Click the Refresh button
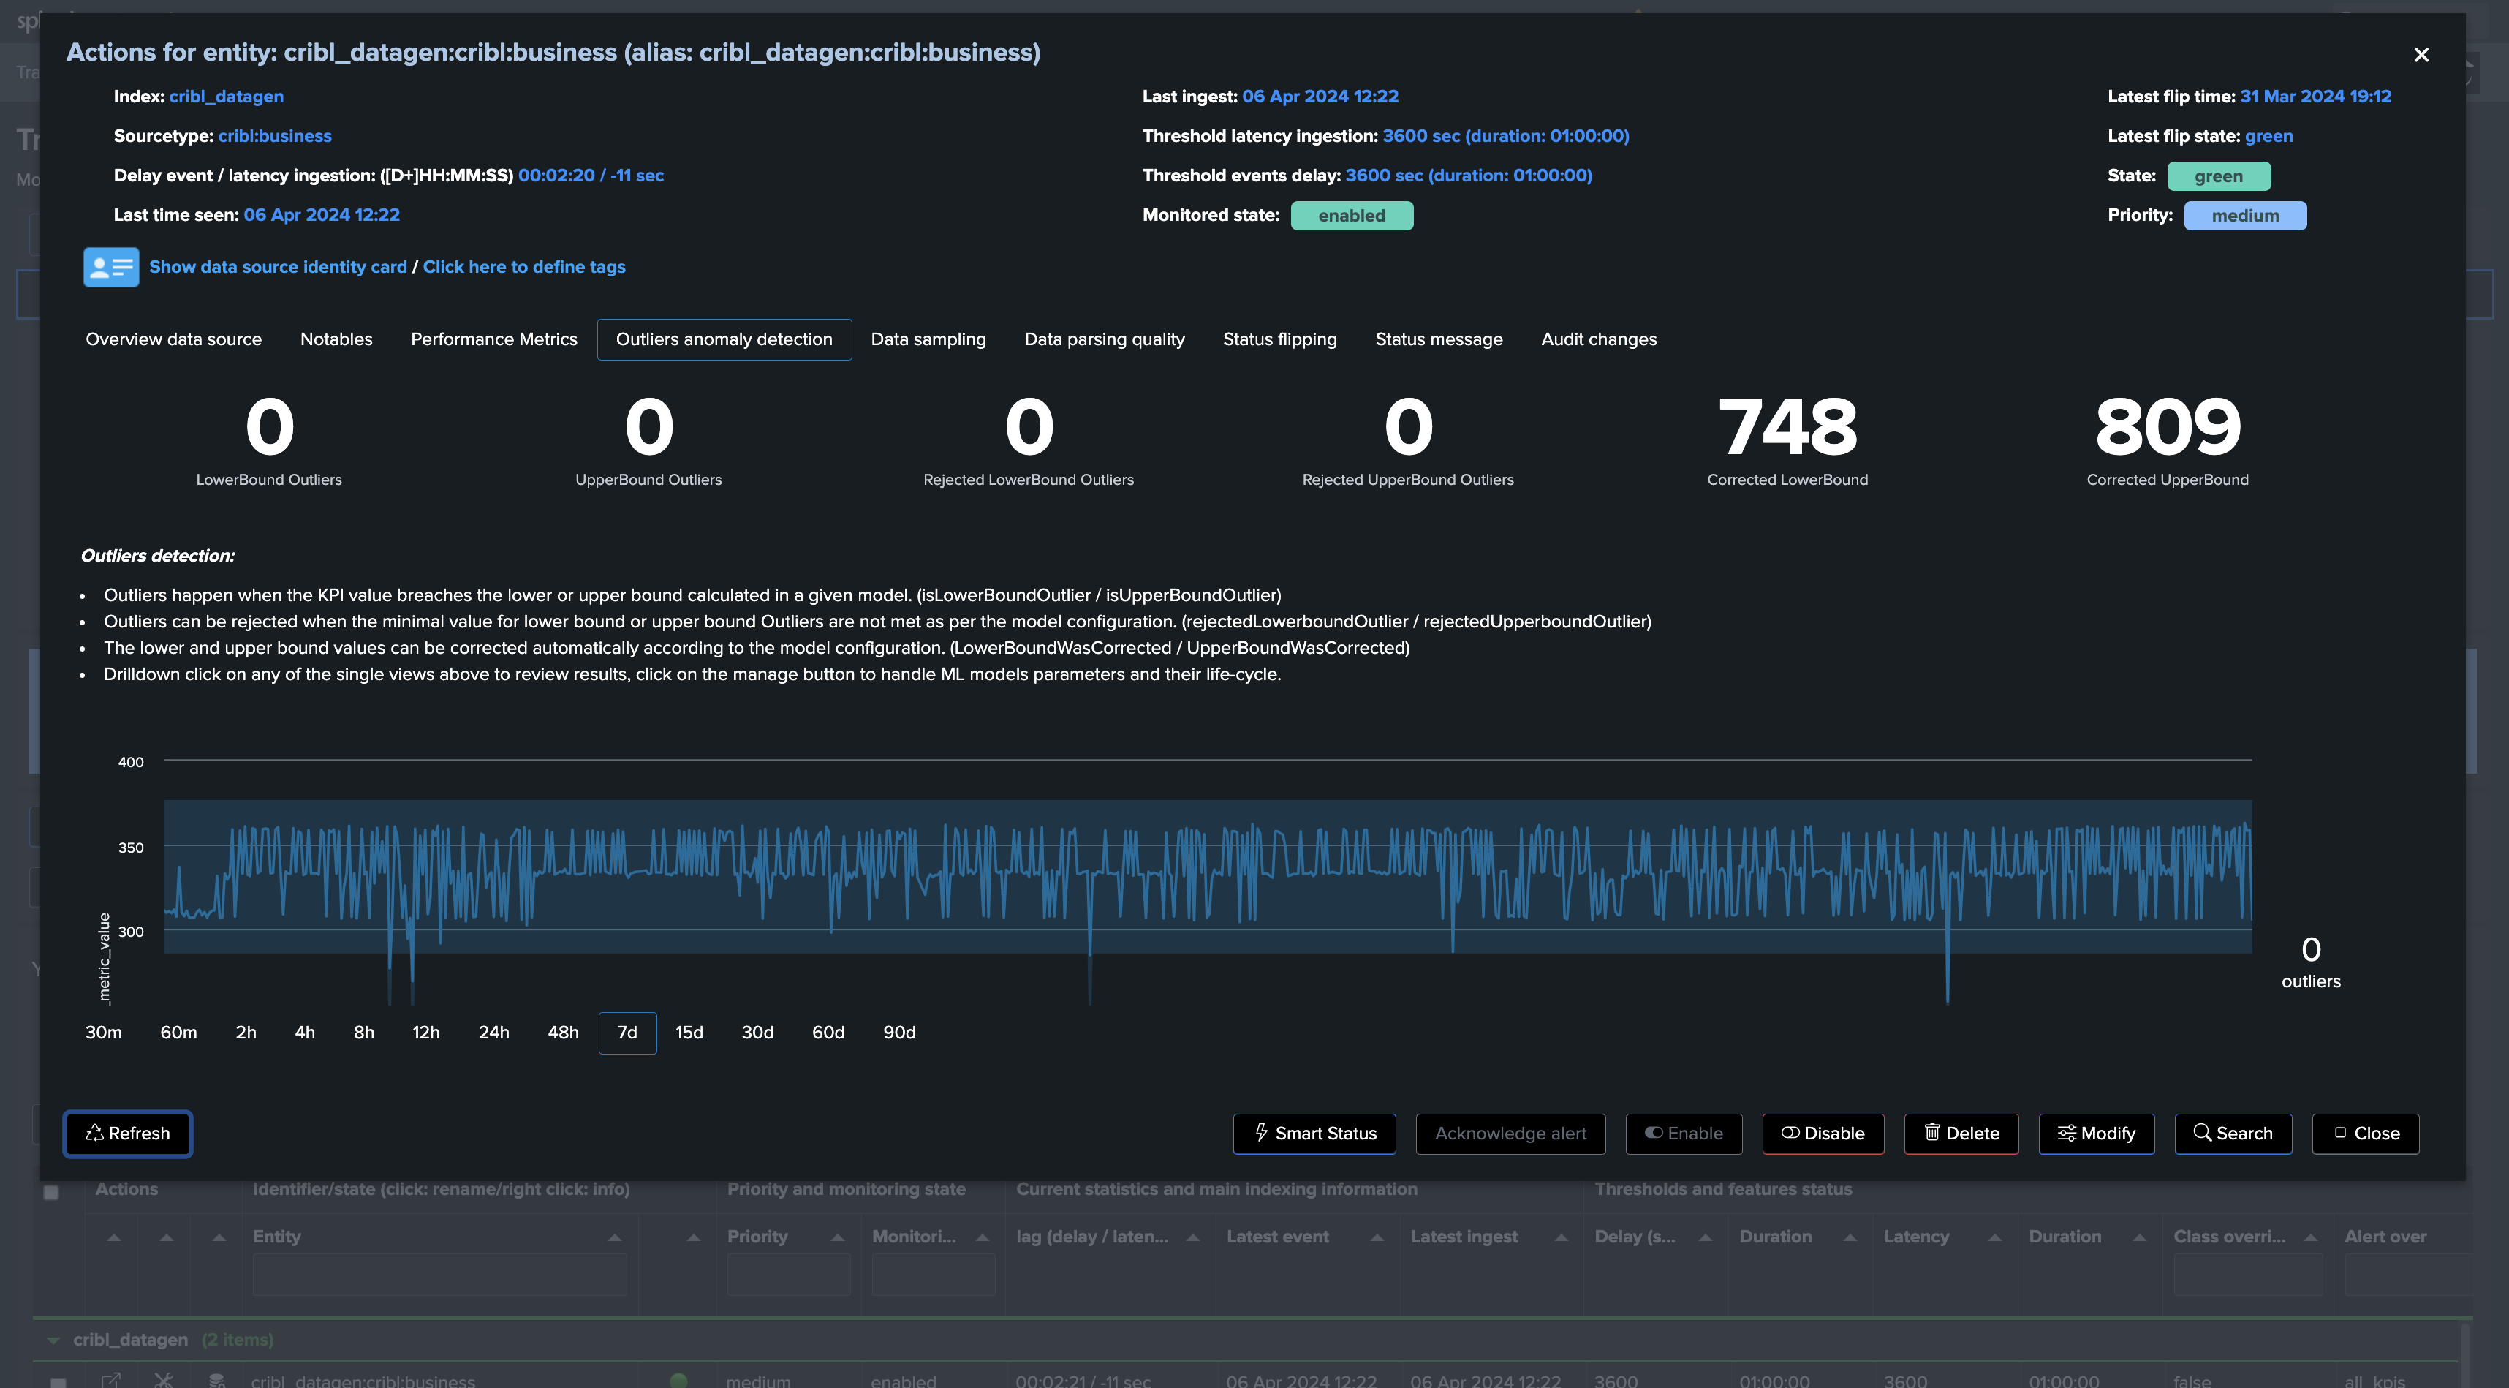The width and height of the screenshot is (2509, 1388). coord(128,1134)
